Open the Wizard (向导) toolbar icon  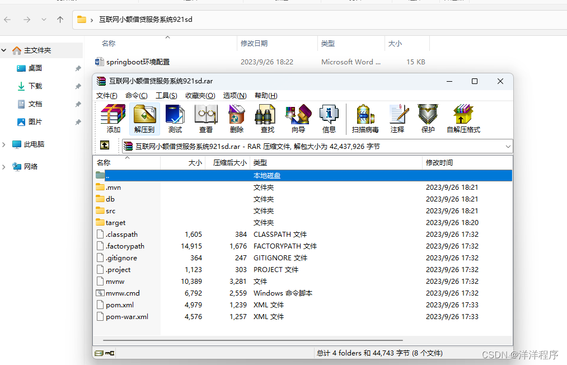point(298,119)
